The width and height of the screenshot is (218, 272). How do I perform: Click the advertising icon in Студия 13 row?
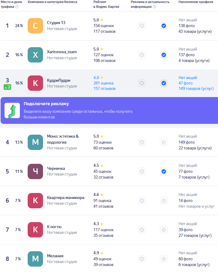pyautogui.click(x=142, y=26)
